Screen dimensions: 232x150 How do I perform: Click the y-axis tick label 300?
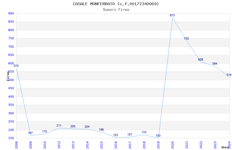pos(11,113)
